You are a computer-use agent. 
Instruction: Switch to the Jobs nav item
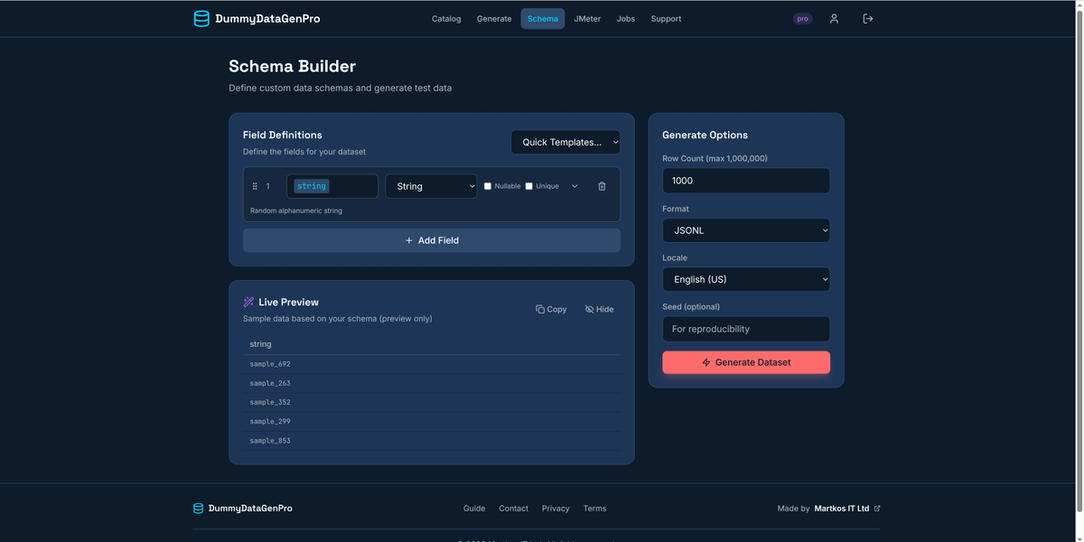tap(626, 19)
